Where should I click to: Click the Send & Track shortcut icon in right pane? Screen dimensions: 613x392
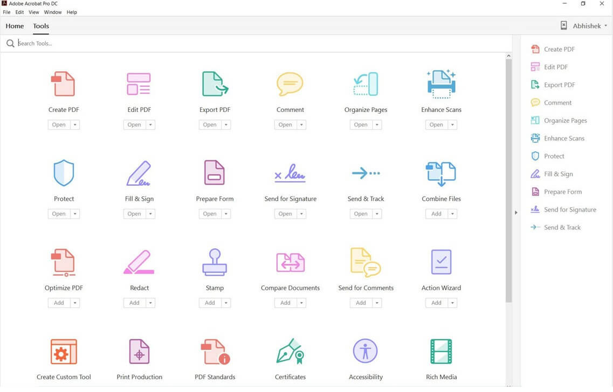535,227
